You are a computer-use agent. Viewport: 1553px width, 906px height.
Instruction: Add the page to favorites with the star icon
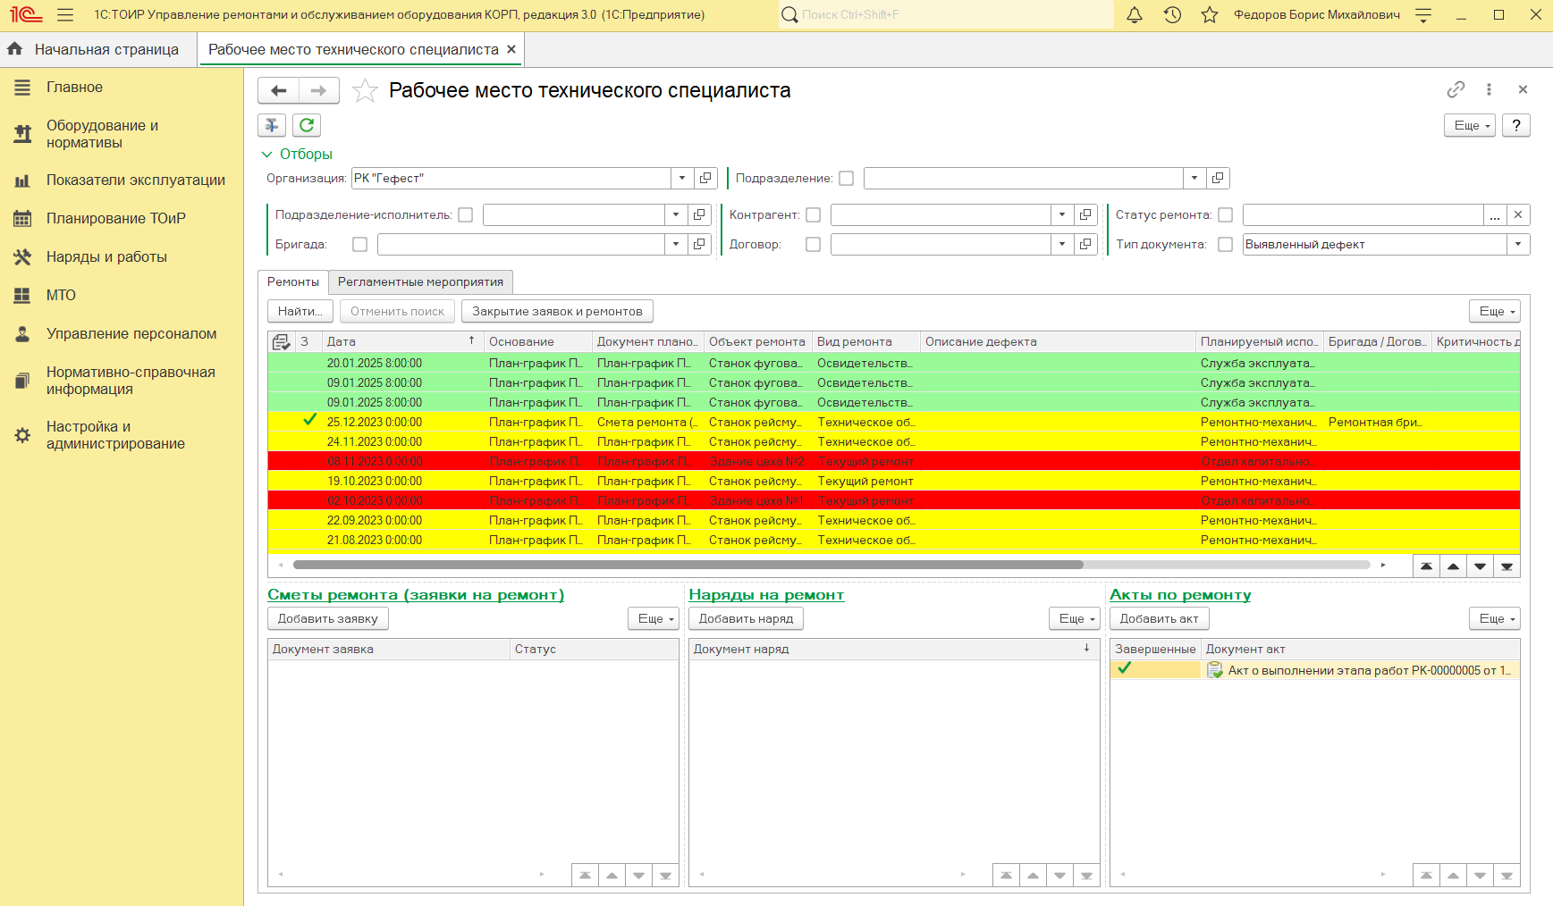pos(365,90)
